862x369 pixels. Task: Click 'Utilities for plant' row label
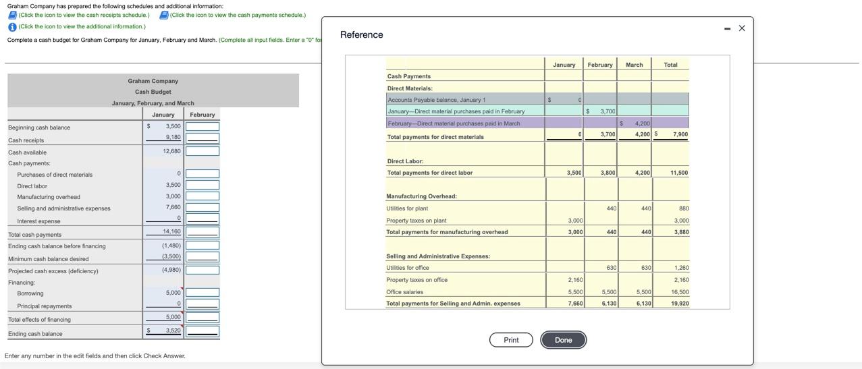(407, 208)
